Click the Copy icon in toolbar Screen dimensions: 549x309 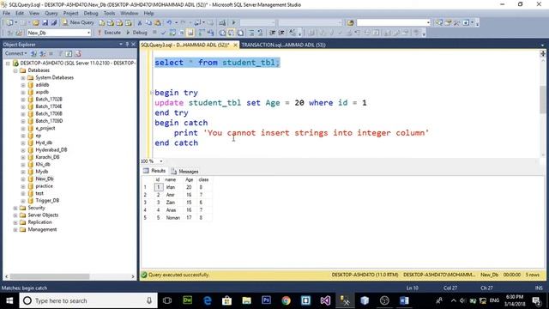[148, 23]
